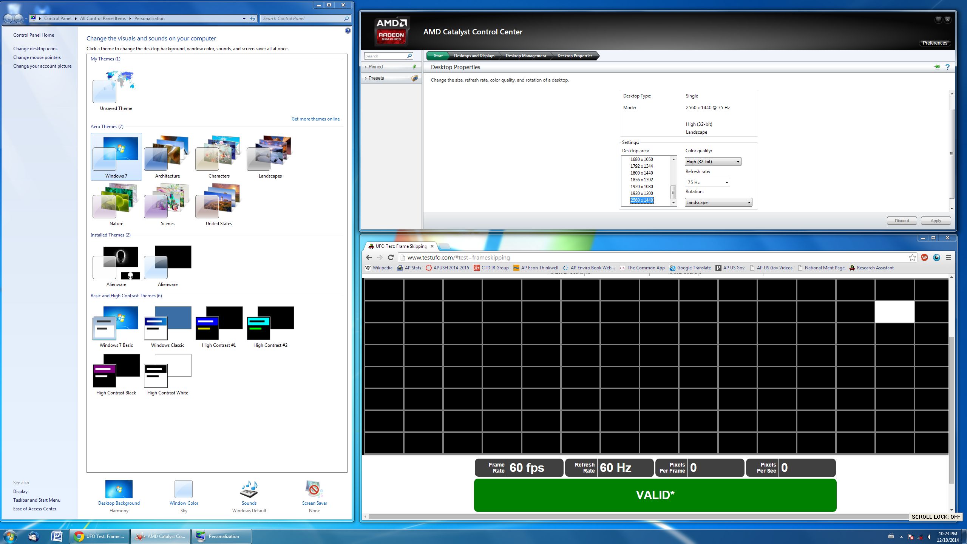967x544 pixels.
Task: Expand the Presets section
Action: pyautogui.click(x=376, y=78)
